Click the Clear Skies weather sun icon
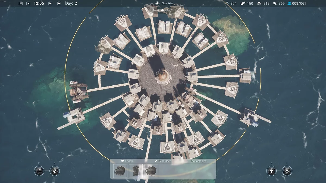 coord(157,4)
